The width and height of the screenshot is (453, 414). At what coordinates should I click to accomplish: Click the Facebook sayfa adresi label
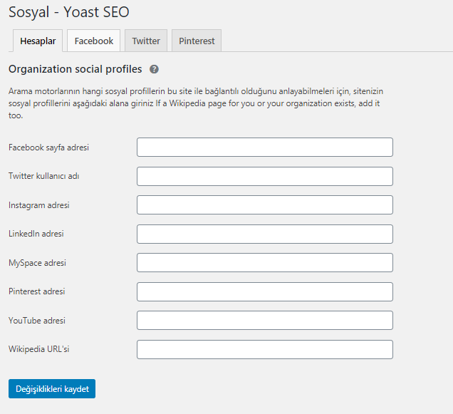[x=48, y=148]
